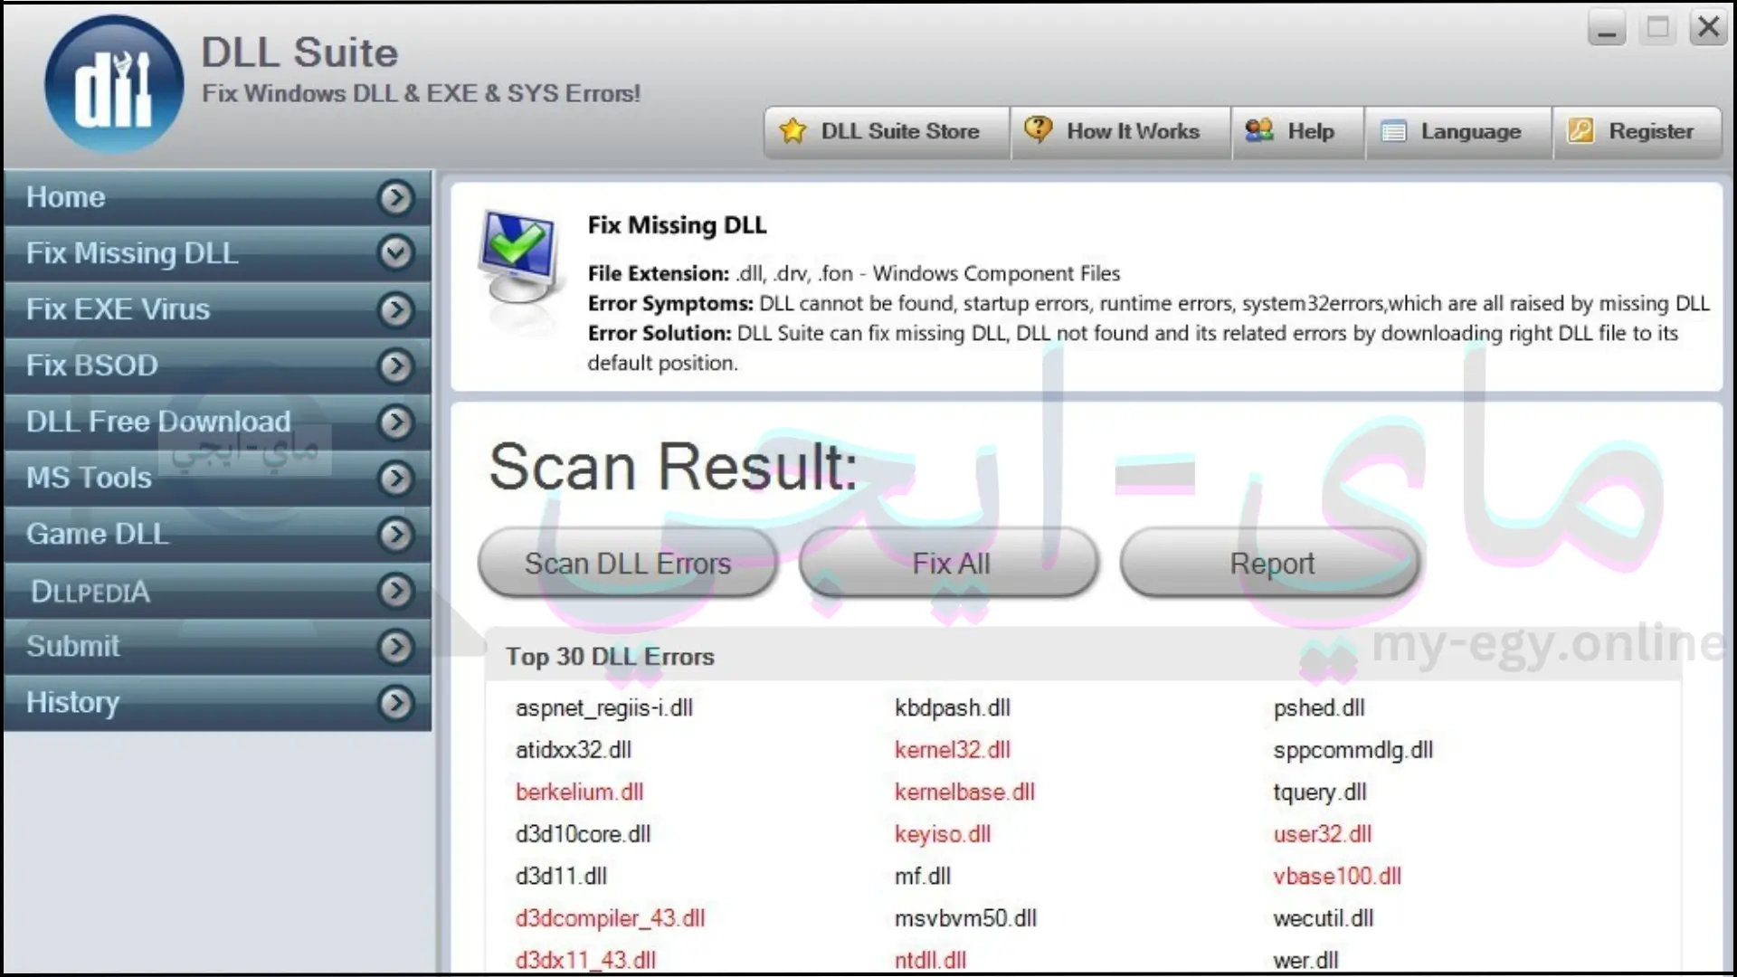Screen dimensions: 1737x977
Task: Open the History section
Action: coord(217,703)
